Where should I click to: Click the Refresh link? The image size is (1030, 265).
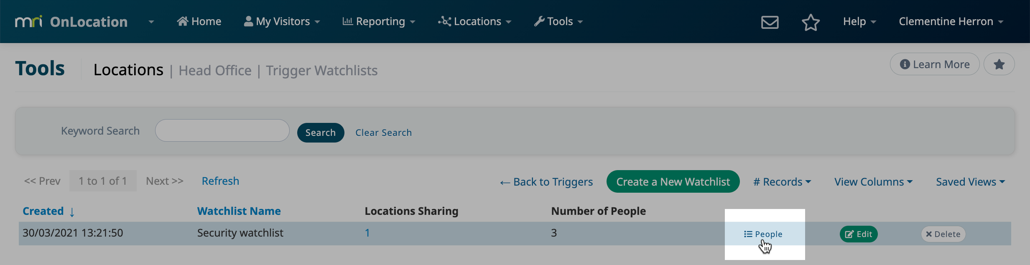pos(220,181)
